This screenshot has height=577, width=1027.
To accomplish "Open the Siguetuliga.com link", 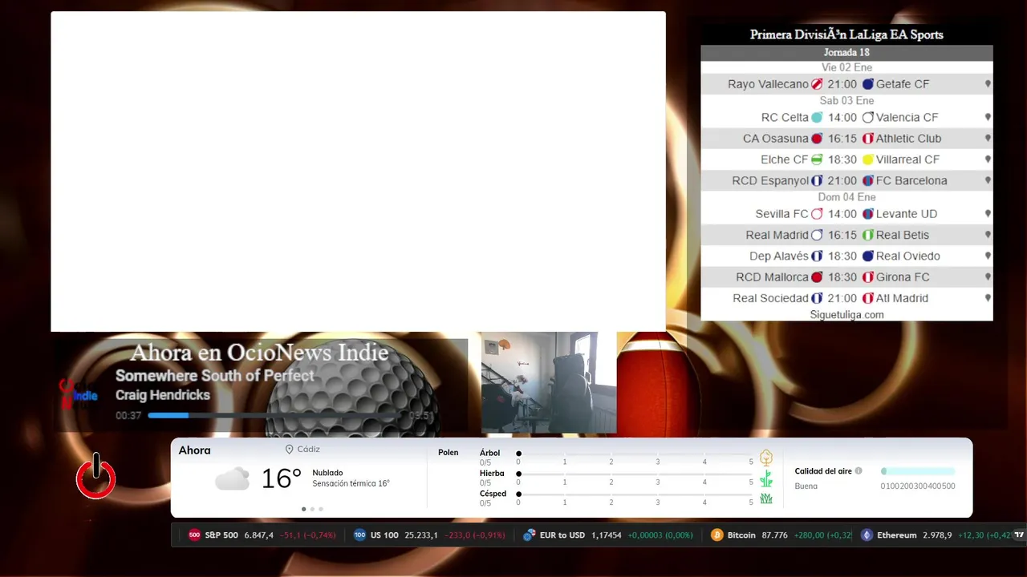I will pyautogui.click(x=846, y=315).
